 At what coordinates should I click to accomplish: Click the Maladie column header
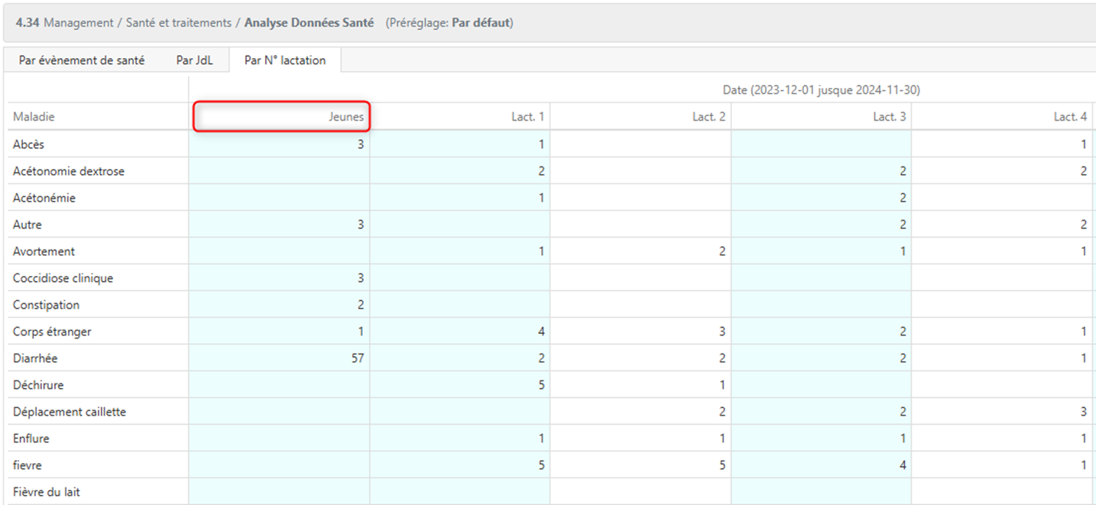(34, 117)
